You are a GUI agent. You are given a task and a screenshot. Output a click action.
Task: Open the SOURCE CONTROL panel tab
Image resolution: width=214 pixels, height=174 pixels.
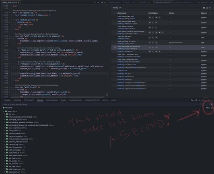(x=76, y=100)
